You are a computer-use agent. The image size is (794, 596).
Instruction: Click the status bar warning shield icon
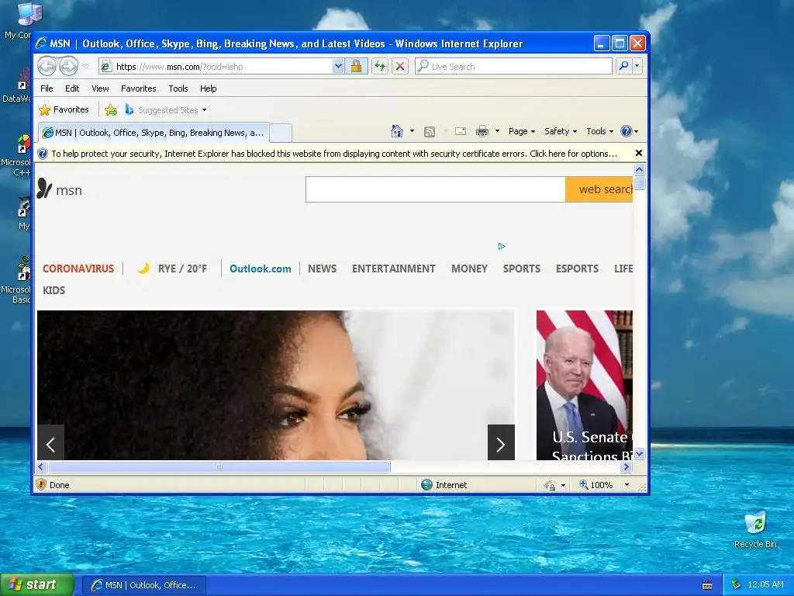42,484
